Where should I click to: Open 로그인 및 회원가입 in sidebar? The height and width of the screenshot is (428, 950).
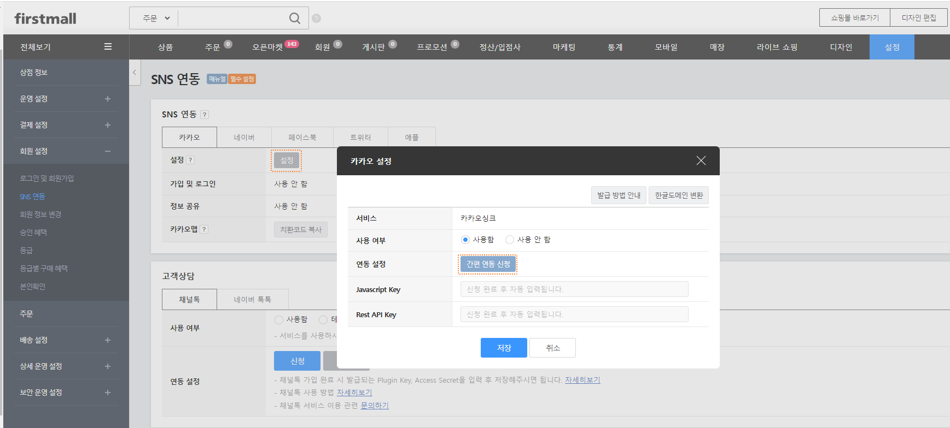click(x=47, y=179)
